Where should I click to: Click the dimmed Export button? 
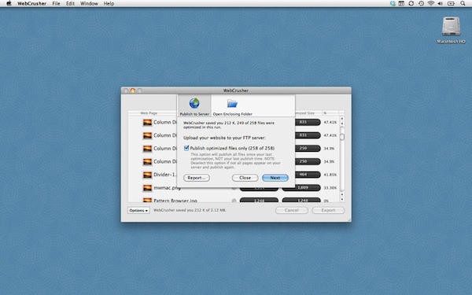point(328,210)
